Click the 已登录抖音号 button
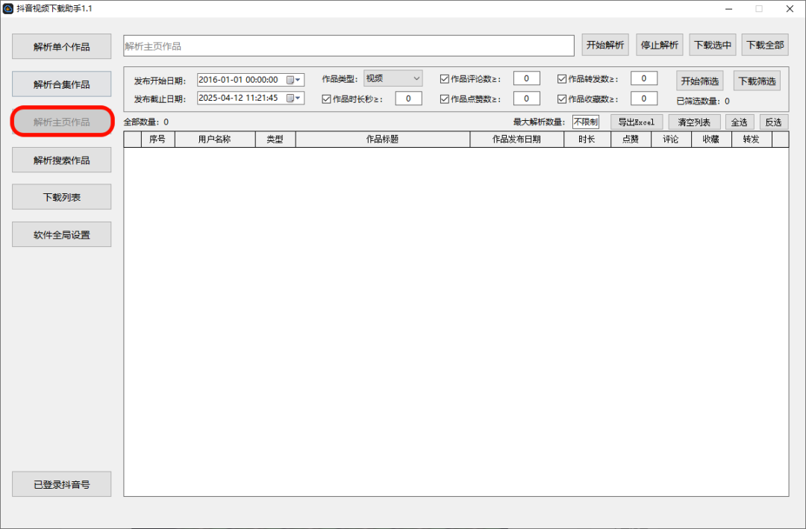The height and width of the screenshot is (529, 806). [62, 484]
